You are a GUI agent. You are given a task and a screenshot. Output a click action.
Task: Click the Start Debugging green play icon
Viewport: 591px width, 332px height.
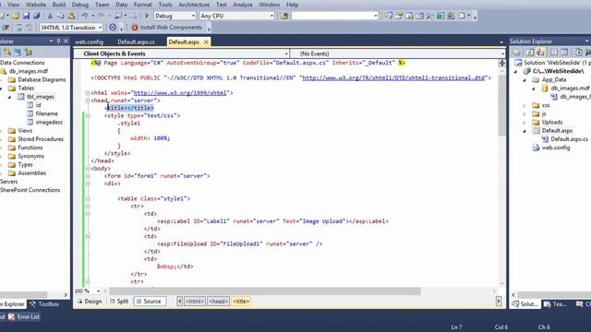[x=147, y=16]
